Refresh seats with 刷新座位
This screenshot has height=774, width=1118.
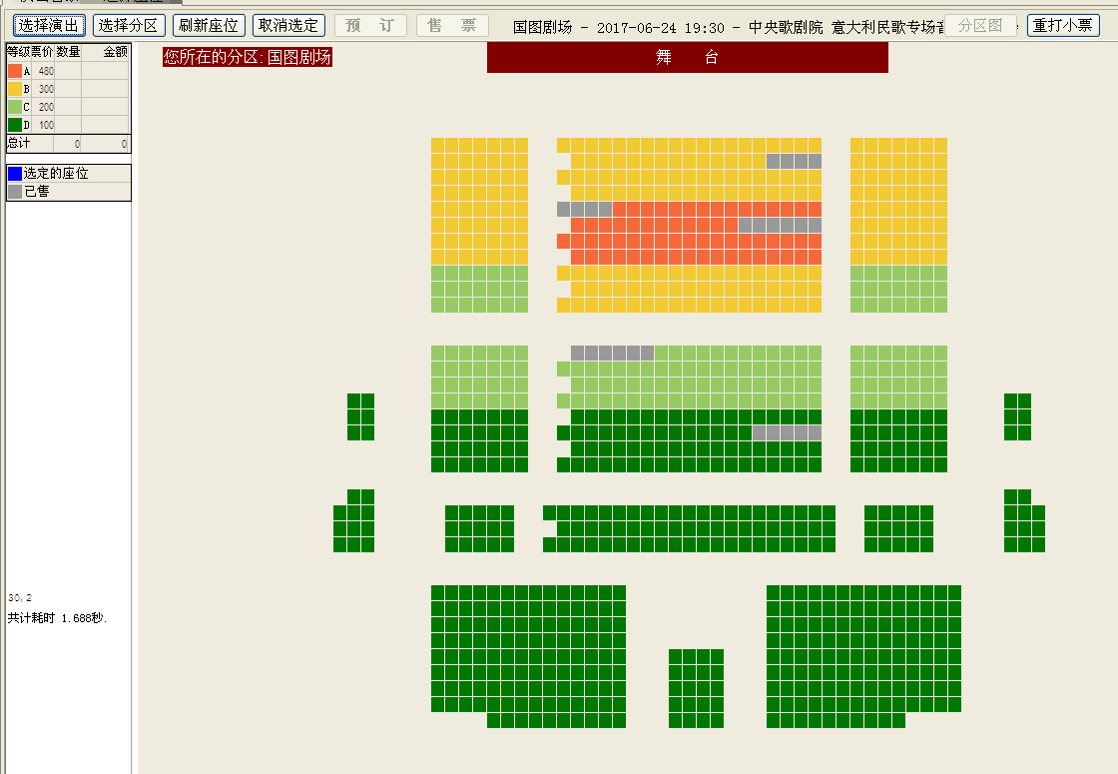tap(208, 25)
